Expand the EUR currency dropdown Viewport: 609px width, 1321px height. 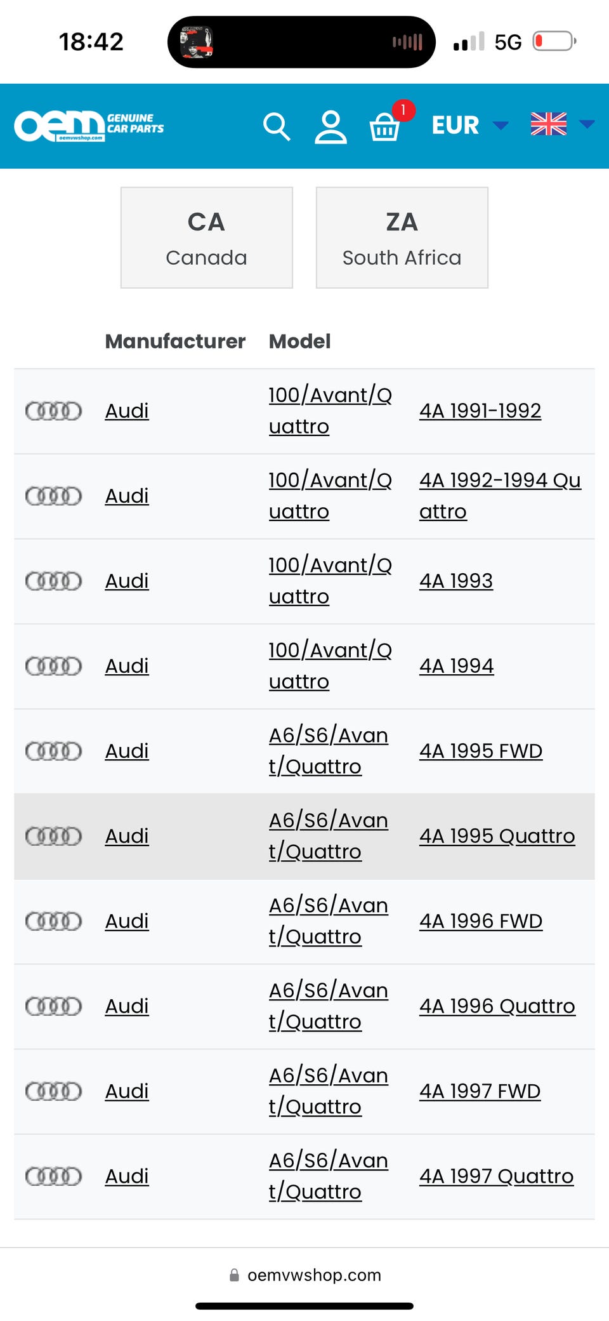[x=469, y=125]
